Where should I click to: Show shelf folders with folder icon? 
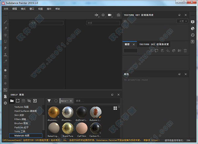(x=12, y=101)
